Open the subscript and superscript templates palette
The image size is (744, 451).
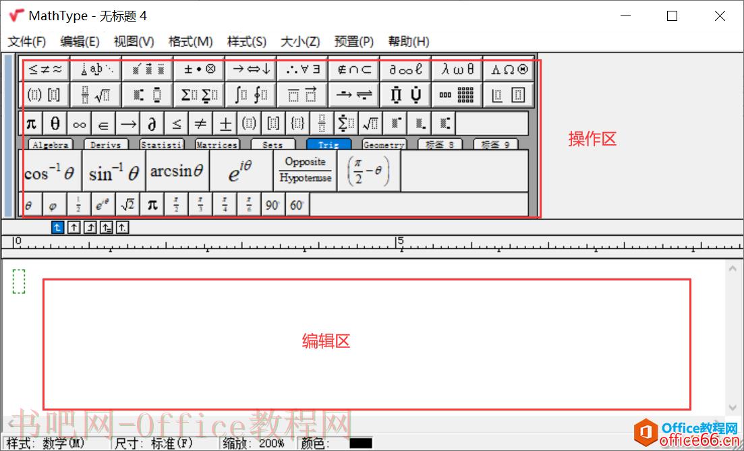click(x=148, y=95)
